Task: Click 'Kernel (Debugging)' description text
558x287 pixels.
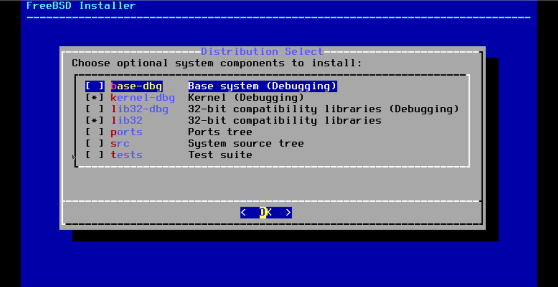Action: pyautogui.click(x=246, y=97)
